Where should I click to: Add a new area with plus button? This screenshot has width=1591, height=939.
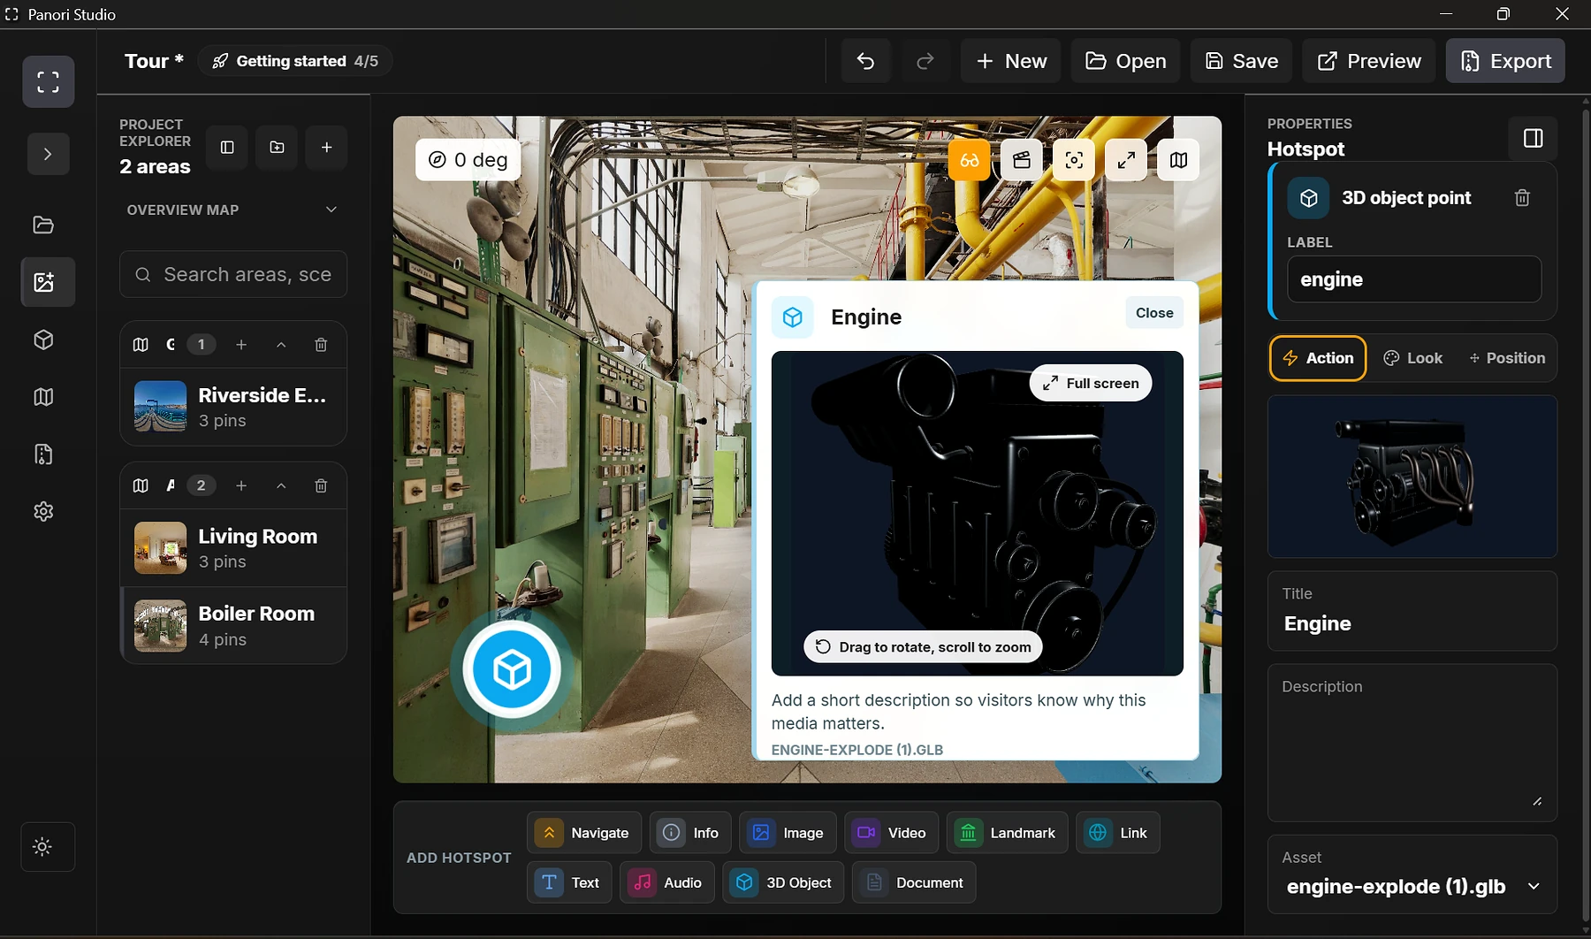[x=326, y=148]
